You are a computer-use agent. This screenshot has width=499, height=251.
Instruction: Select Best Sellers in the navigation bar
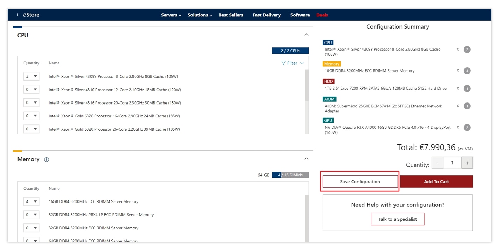tap(231, 15)
